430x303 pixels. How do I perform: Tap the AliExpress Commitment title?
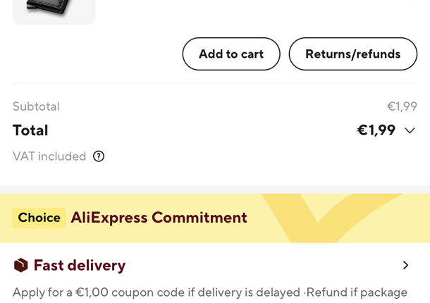(x=159, y=218)
